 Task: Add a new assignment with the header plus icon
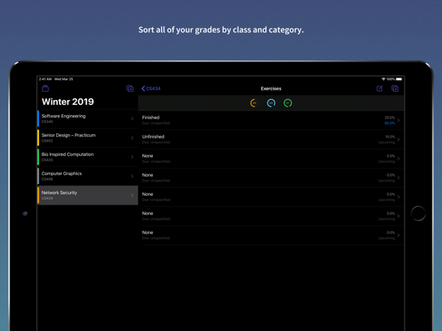tap(395, 89)
